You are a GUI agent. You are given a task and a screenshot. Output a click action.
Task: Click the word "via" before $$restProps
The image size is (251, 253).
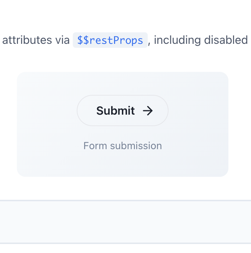[x=62, y=40]
